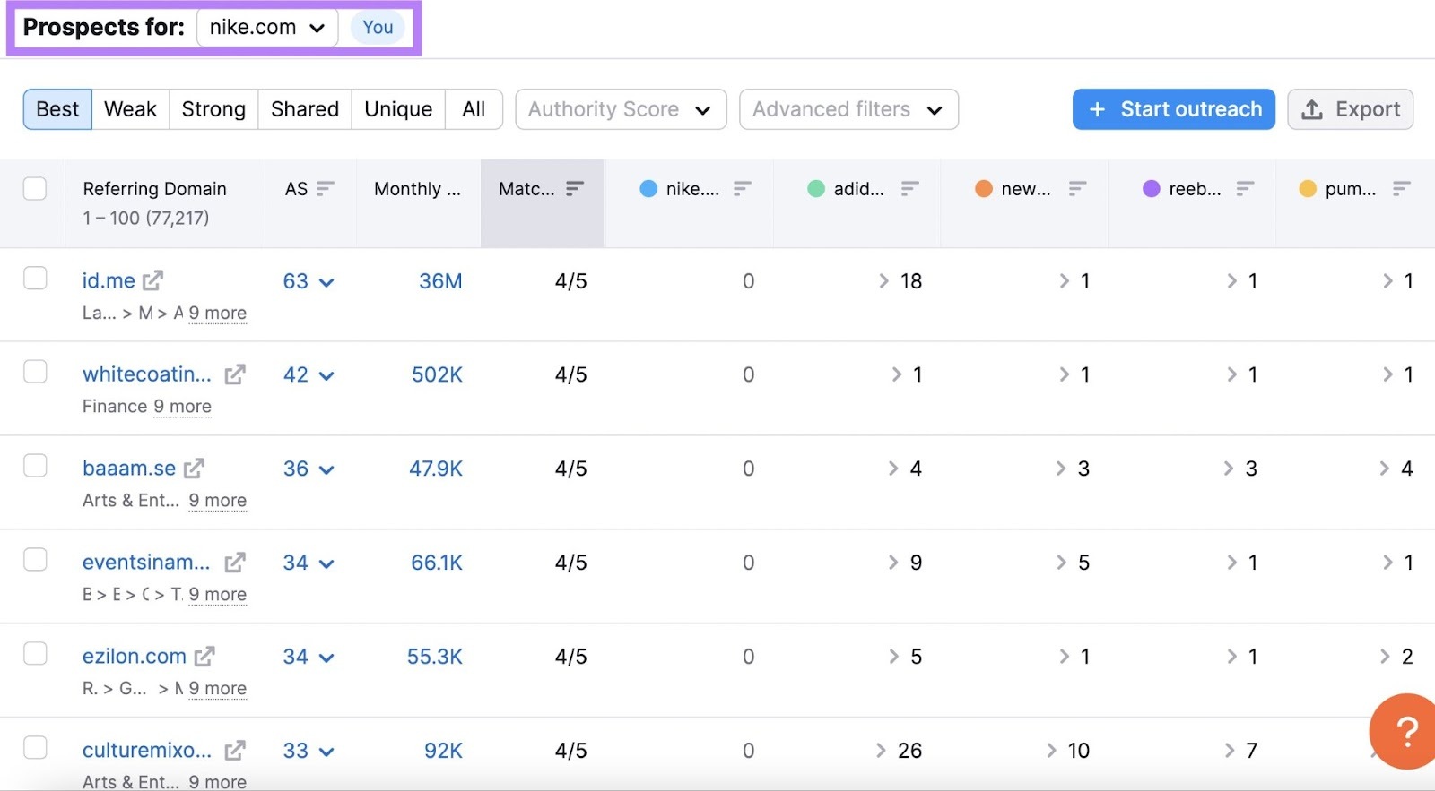Sort by reebok column icon
This screenshot has width=1435, height=791.
click(1245, 188)
